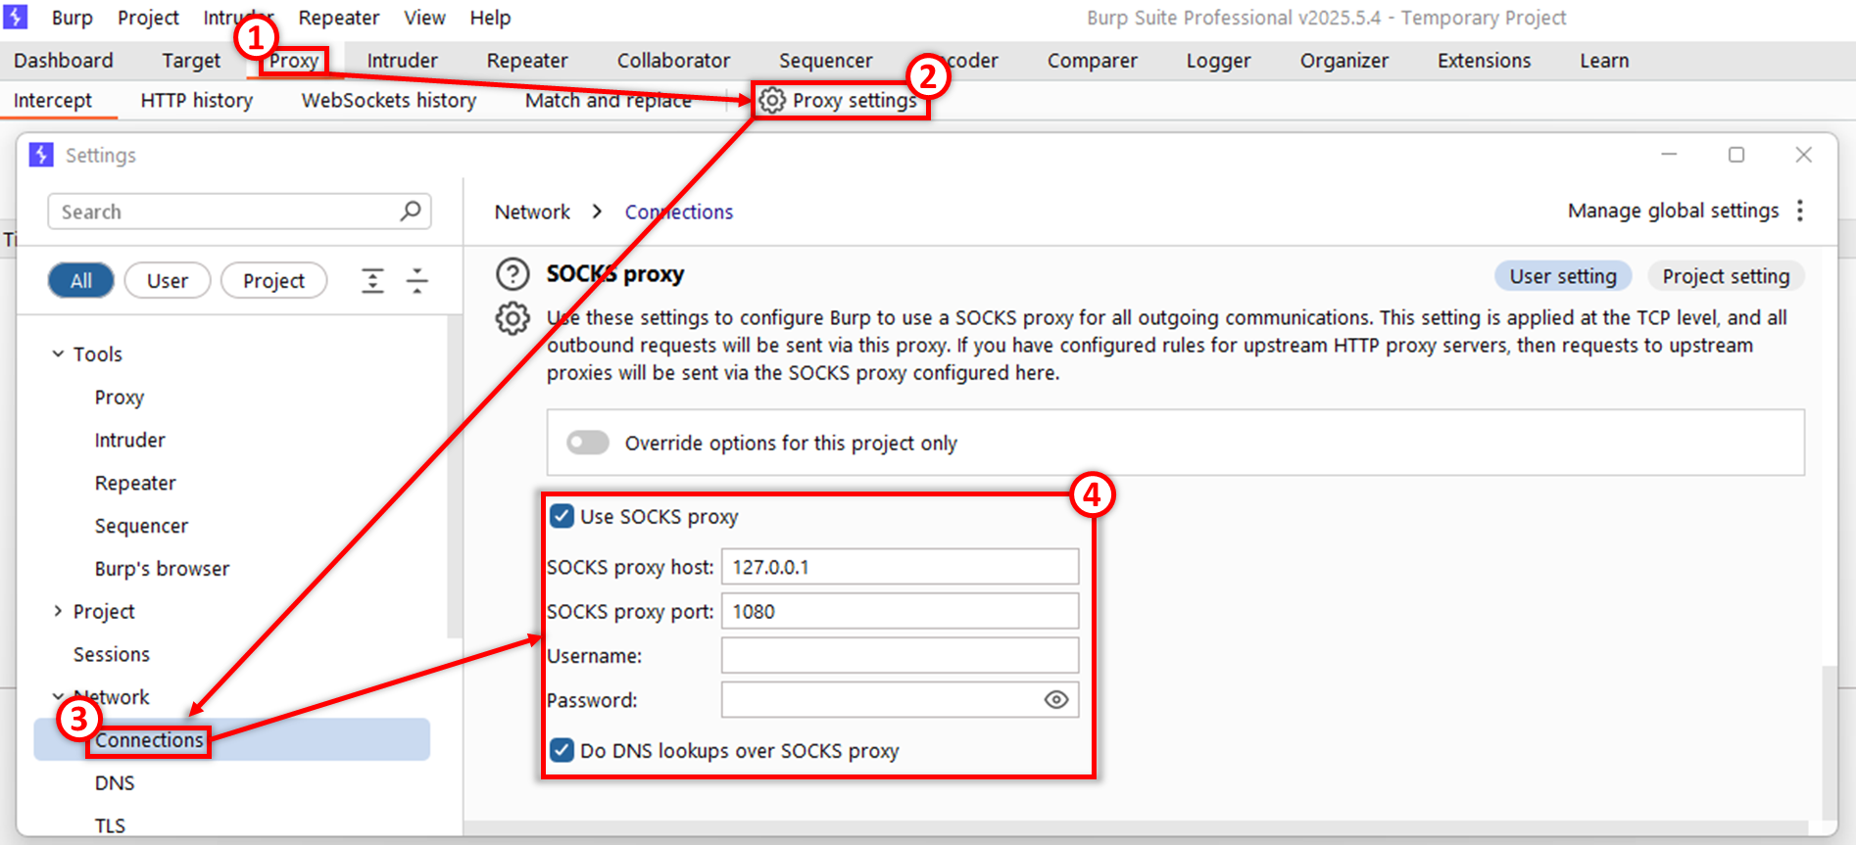The image size is (1856, 845).
Task: Switch to the Comparer tab
Action: click(x=1092, y=61)
